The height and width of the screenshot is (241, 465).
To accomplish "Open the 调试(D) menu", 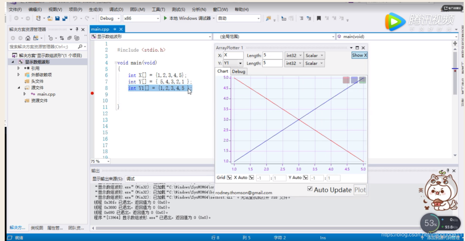I will 116,9.
